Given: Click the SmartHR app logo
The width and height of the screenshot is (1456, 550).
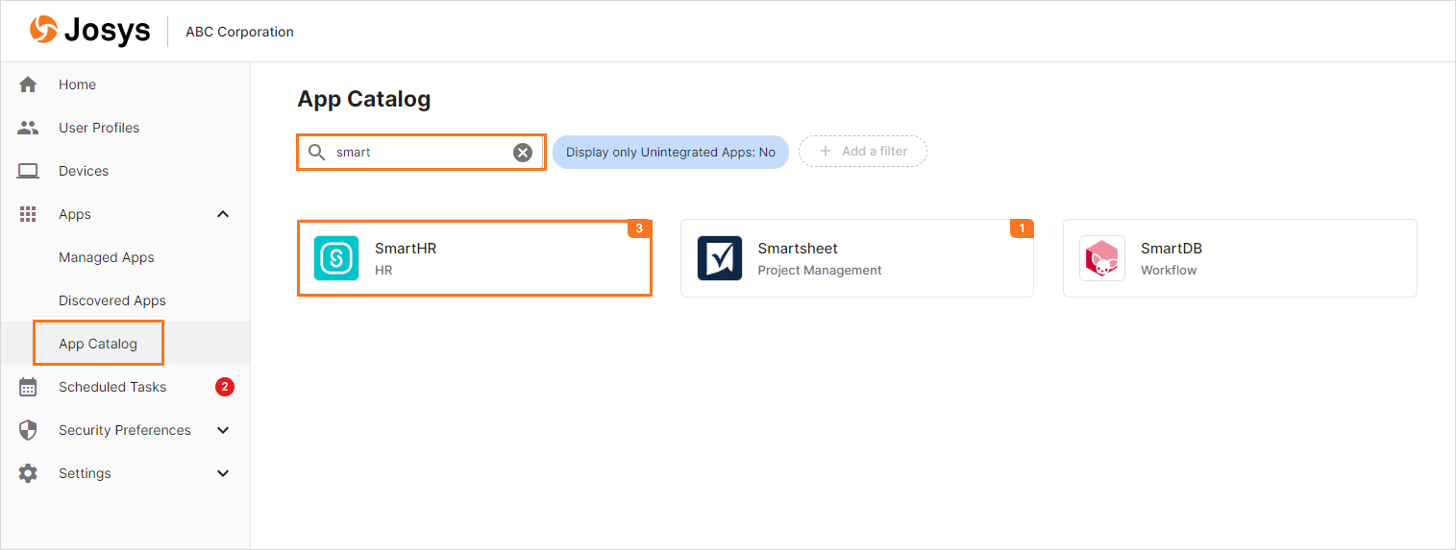Looking at the screenshot, I should point(336,258).
